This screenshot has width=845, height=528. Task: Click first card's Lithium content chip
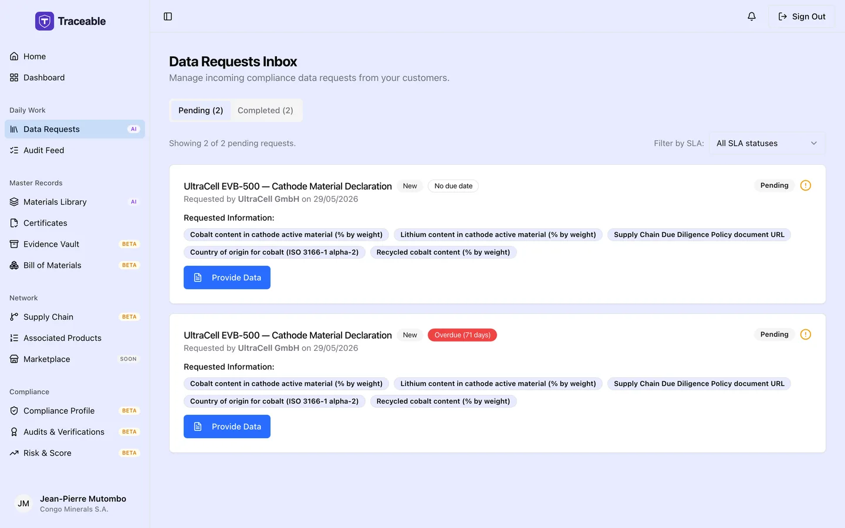point(498,235)
